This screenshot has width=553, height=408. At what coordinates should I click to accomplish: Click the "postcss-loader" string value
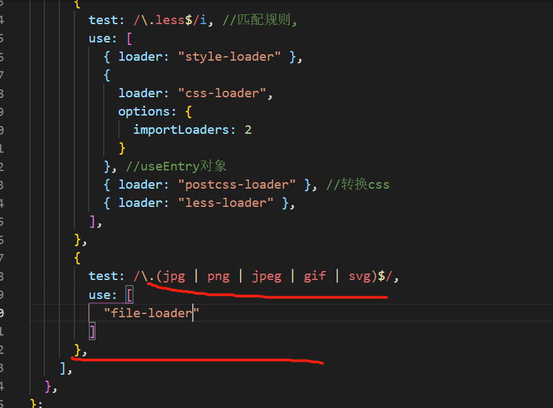[238, 184]
